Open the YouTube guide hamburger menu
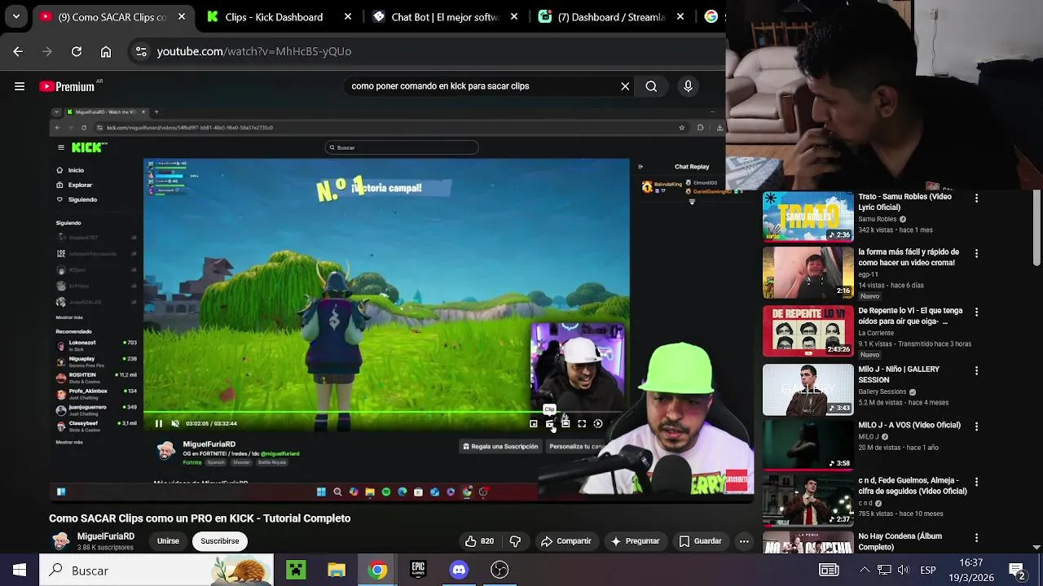 point(20,86)
